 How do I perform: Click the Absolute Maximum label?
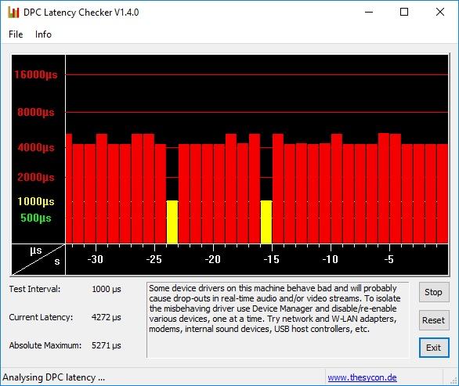tap(45, 345)
